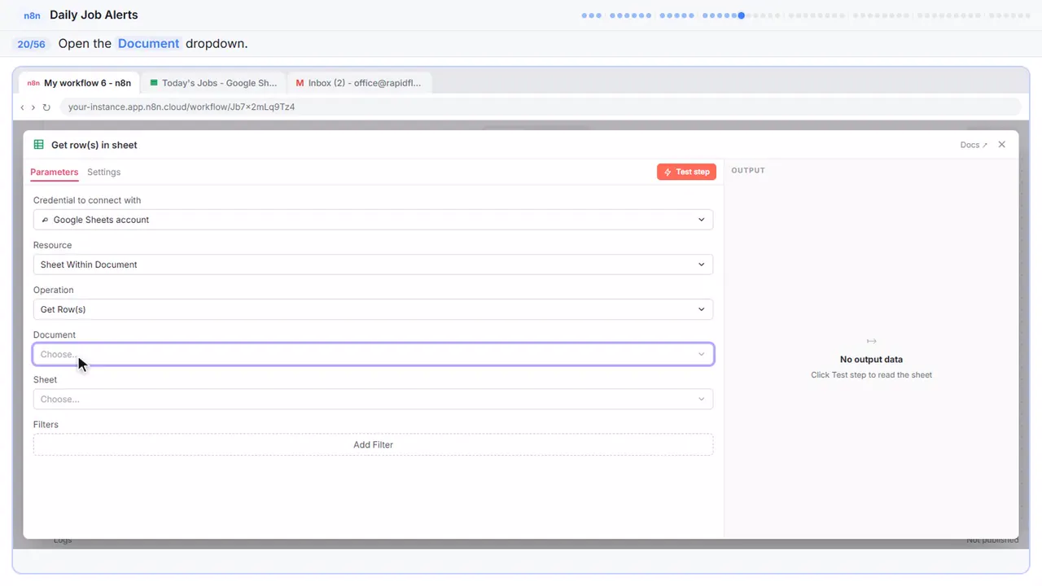The image size is (1042, 586).
Task: Select the Parameters tab
Action: tap(55, 172)
